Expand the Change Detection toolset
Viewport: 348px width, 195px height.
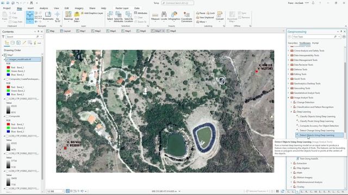coord(291,102)
